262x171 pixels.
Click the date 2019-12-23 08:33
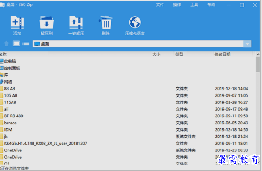click(232, 150)
